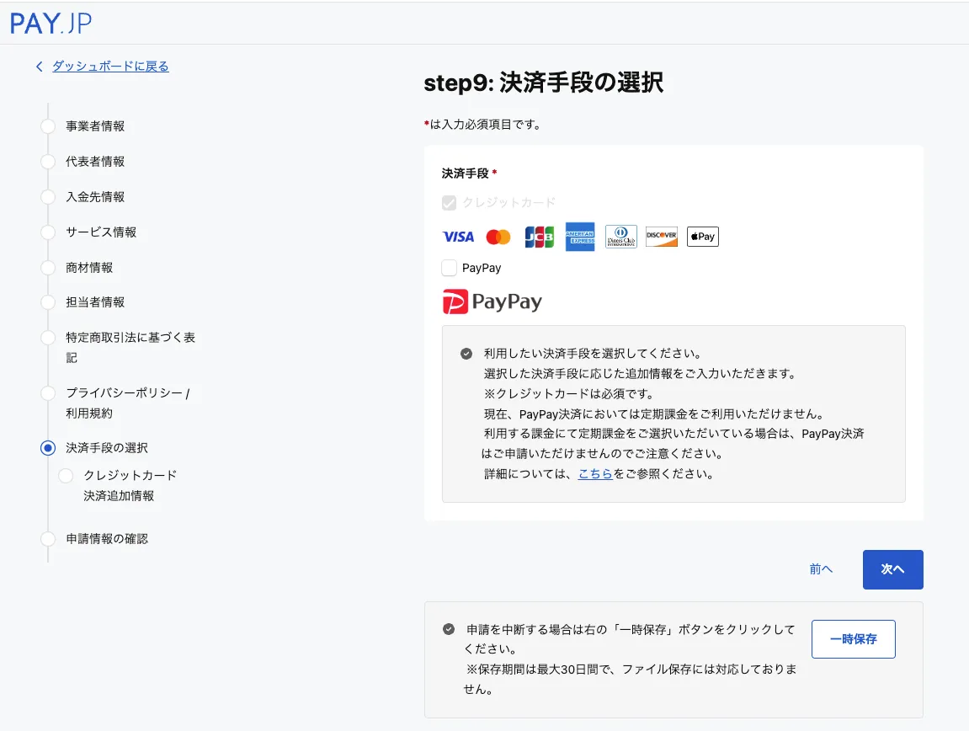Click the Apple Pay icon
This screenshot has height=731, width=969.
pos(702,237)
